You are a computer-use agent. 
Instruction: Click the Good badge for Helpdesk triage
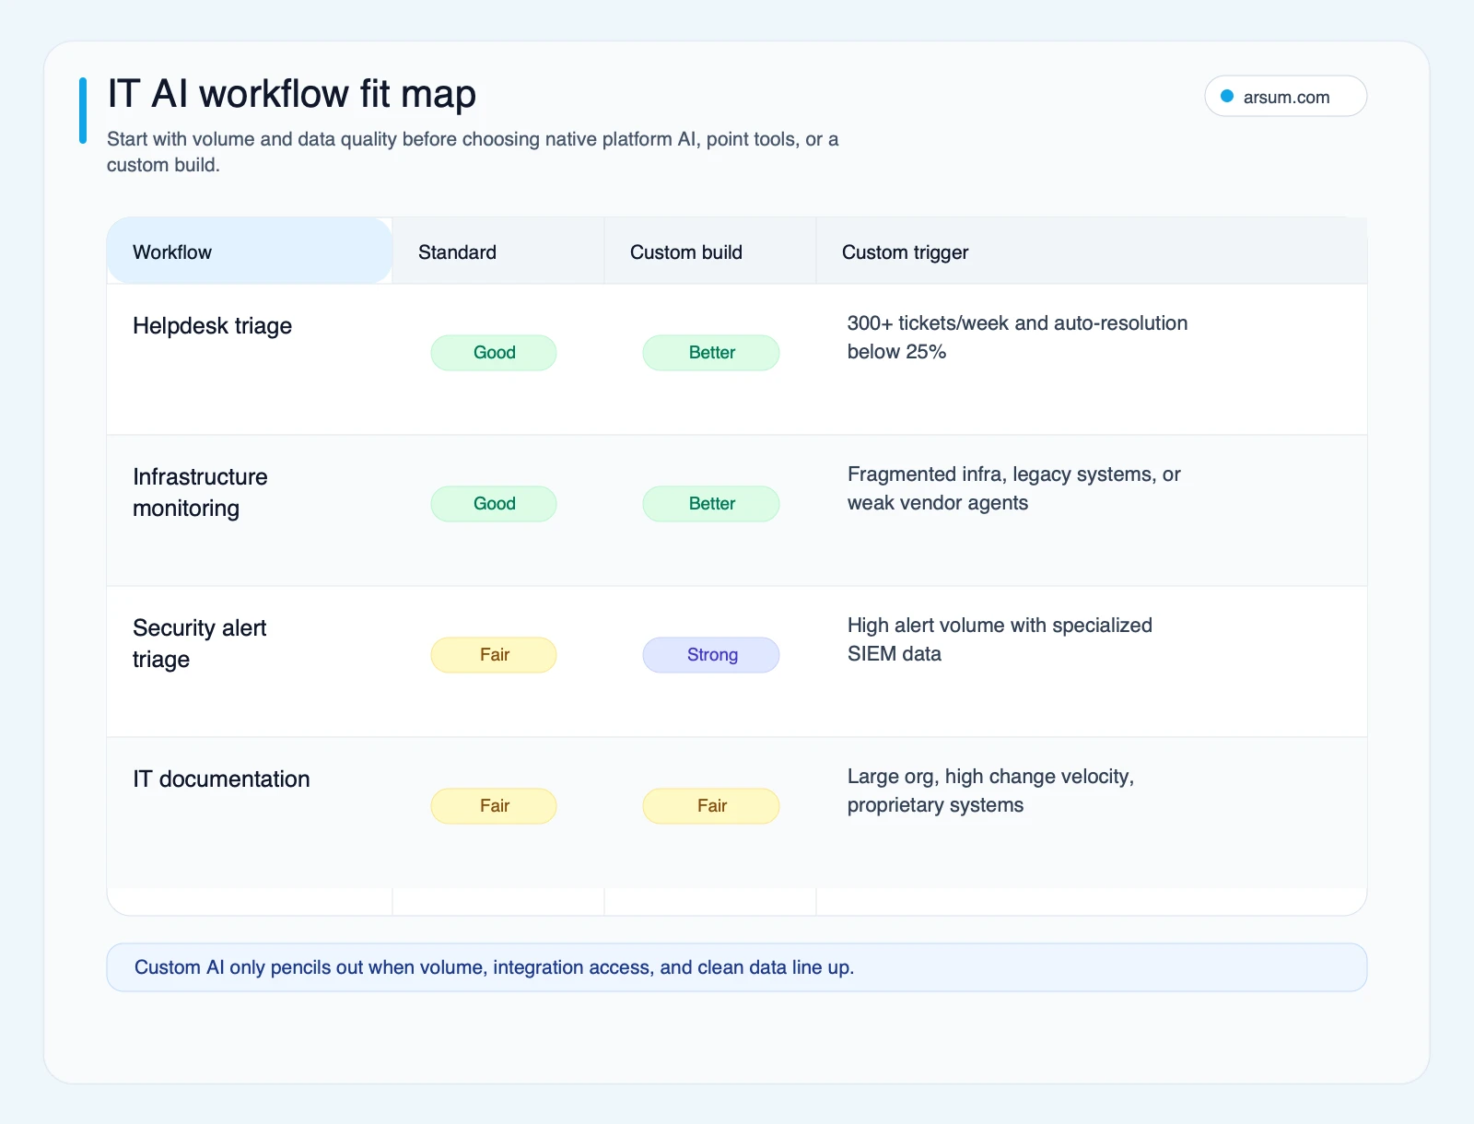click(x=494, y=353)
